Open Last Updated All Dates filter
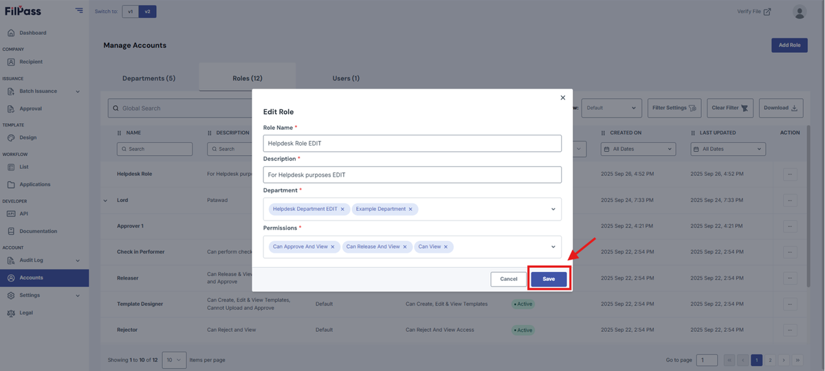The width and height of the screenshot is (825, 371). (x=728, y=149)
